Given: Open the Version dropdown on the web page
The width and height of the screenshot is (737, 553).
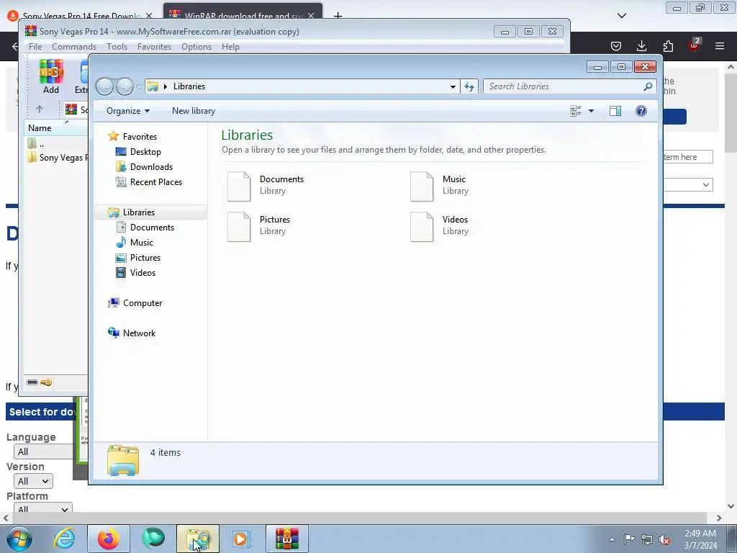Looking at the screenshot, I should click(33, 481).
